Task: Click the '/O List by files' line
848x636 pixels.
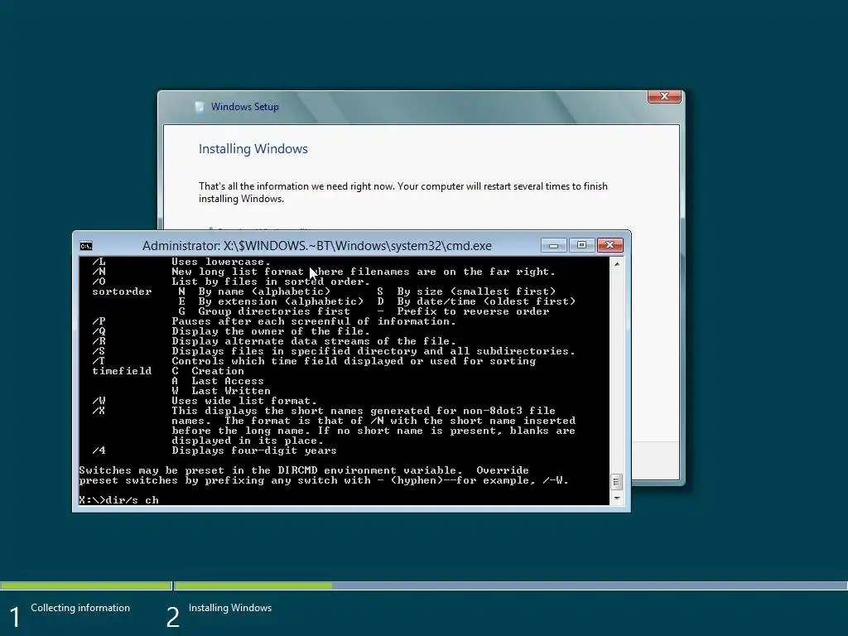Action: coord(231,282)
